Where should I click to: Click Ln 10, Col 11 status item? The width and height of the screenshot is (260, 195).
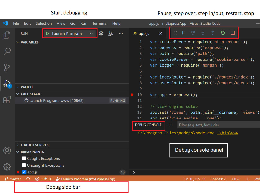click(x=195, y=179)
